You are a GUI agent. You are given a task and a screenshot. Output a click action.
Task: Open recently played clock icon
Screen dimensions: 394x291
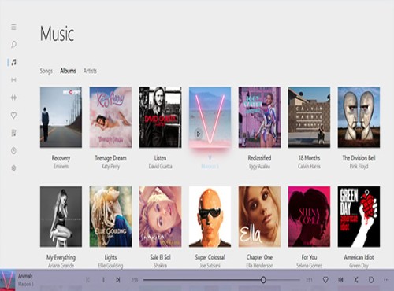13,151
